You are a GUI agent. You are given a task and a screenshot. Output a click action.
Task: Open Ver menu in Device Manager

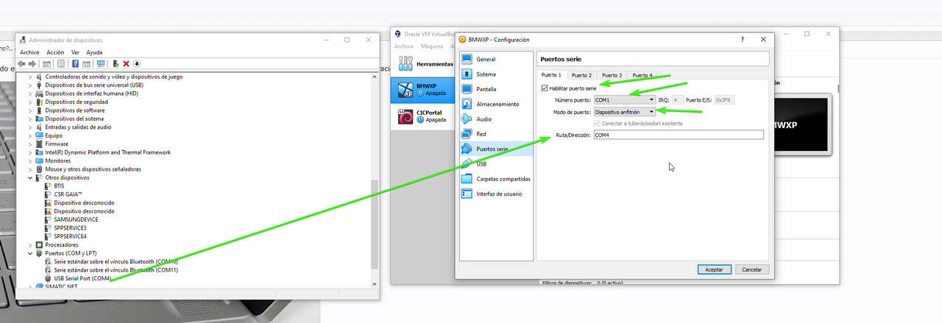point(75,52)
